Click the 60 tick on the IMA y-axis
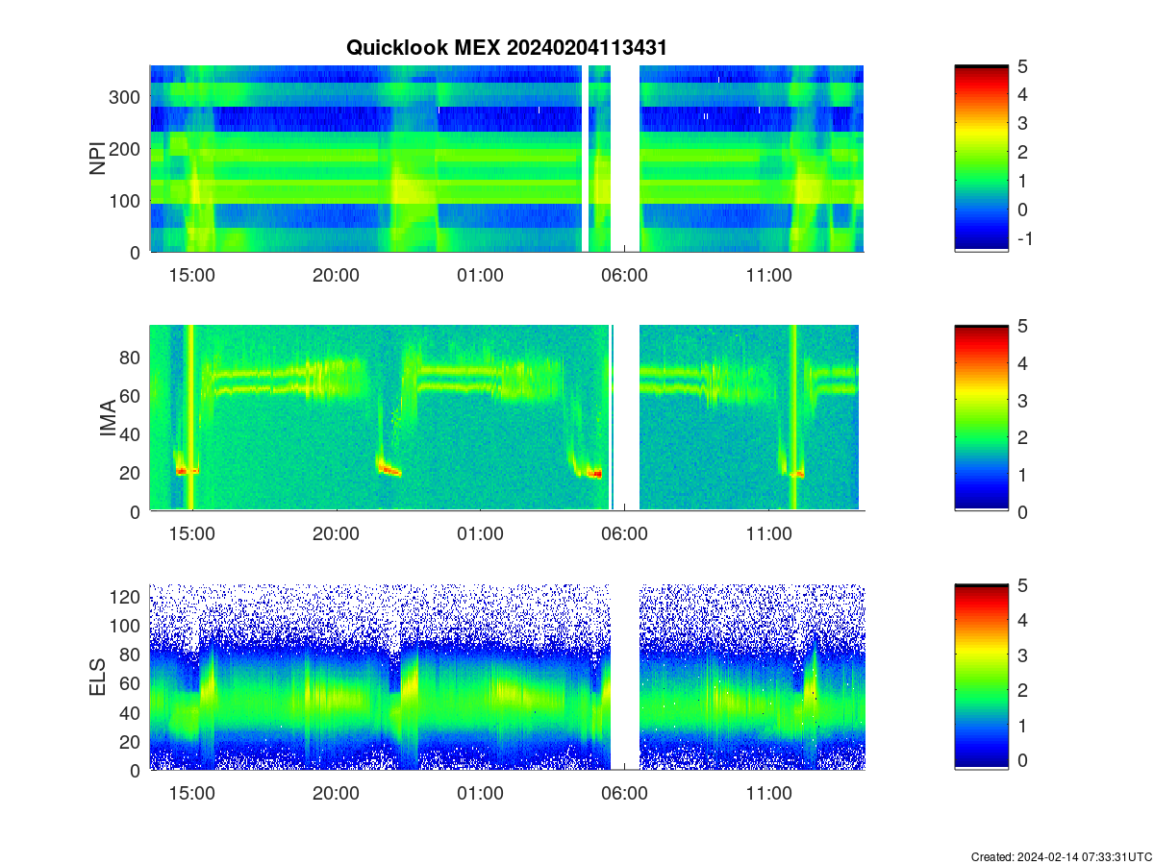This screenshot has height=865, width=1154. (x=132, y=396)
